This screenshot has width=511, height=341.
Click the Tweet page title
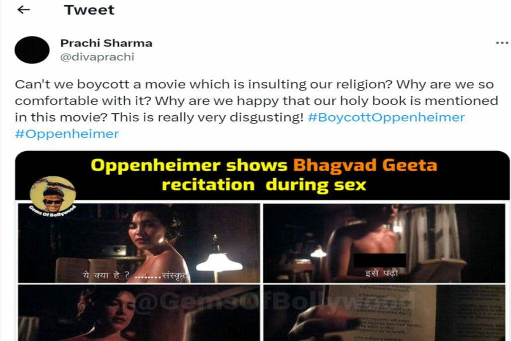tap(89, 10)
